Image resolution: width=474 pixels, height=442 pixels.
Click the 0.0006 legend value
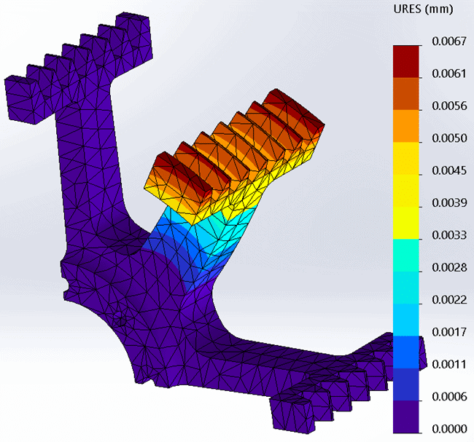coord(449,396)
